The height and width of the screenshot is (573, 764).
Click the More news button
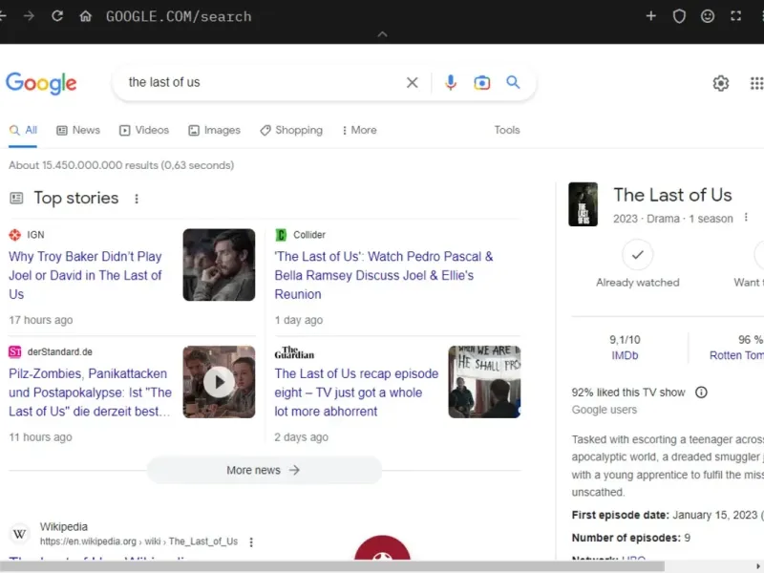pos(265,470)
